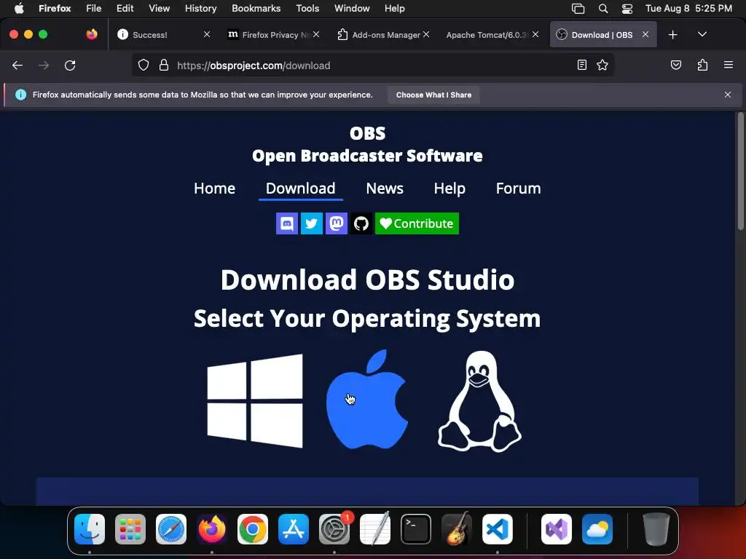The image size is (746, 559).
Task: Open the Extensions puzzle icon
Action: pos(703,65)
